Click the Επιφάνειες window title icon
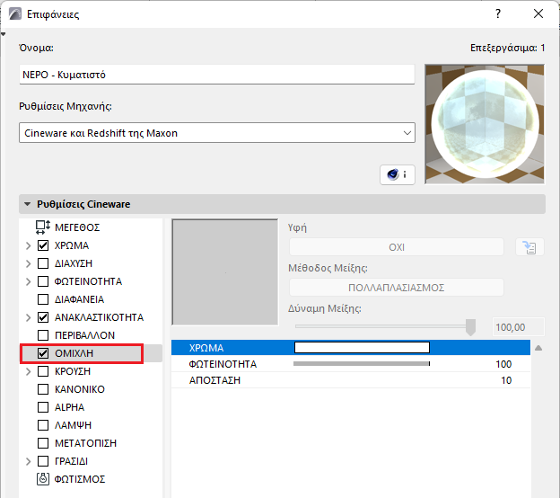 pos(15,14)
